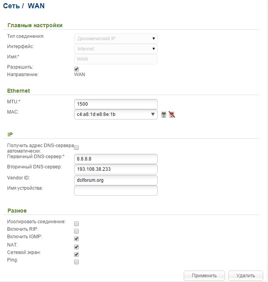Enable automatic DNS server address checkbox
This screenshot has height=282, width=268.
pos(76,148)
